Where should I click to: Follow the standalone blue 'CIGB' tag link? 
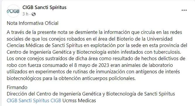(x=56, y=100)
